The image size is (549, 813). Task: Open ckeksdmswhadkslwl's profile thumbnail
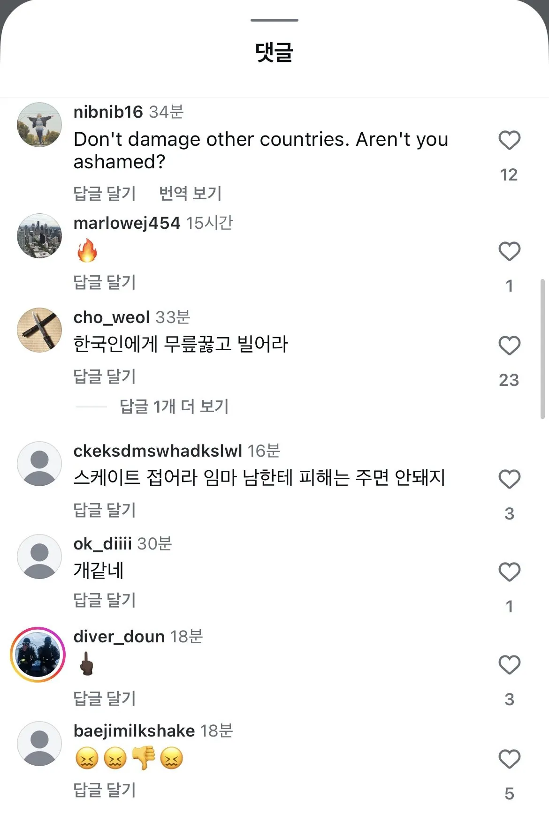coord(39,463)
